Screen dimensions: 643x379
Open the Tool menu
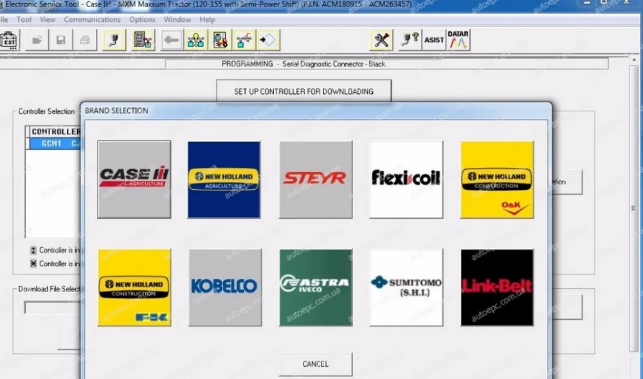coord(24,19)
